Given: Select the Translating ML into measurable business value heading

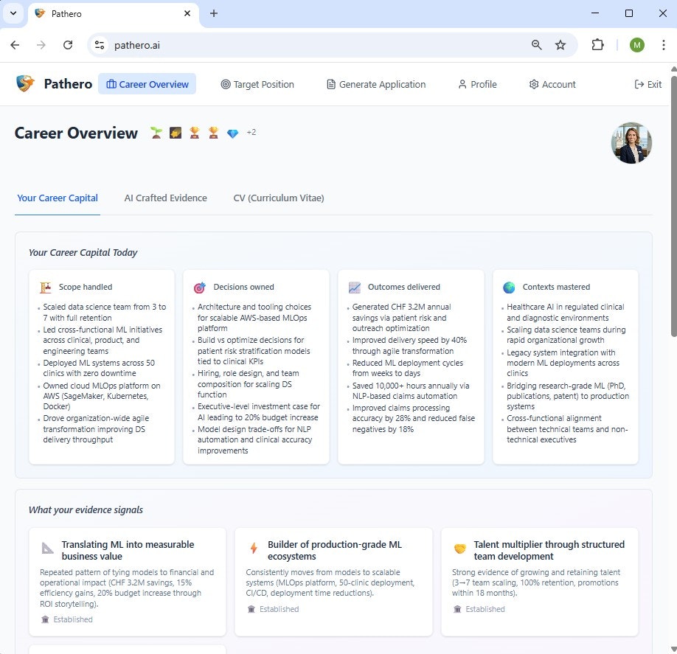Looking at the screenshot, I should (x=128, y=550).
